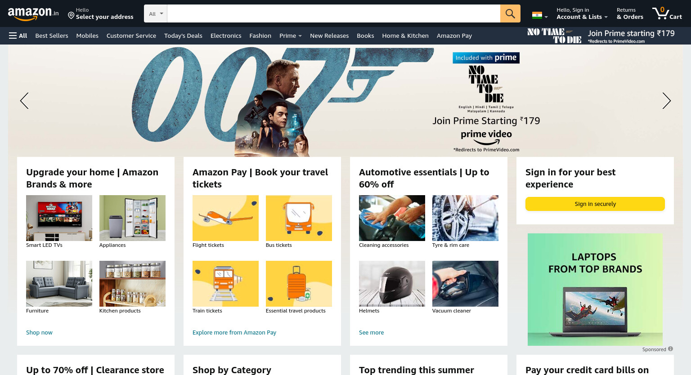This screenshot has height=375, width=691.
Task: Select Electronics in the navigation bar
Action: click(226, 36)
